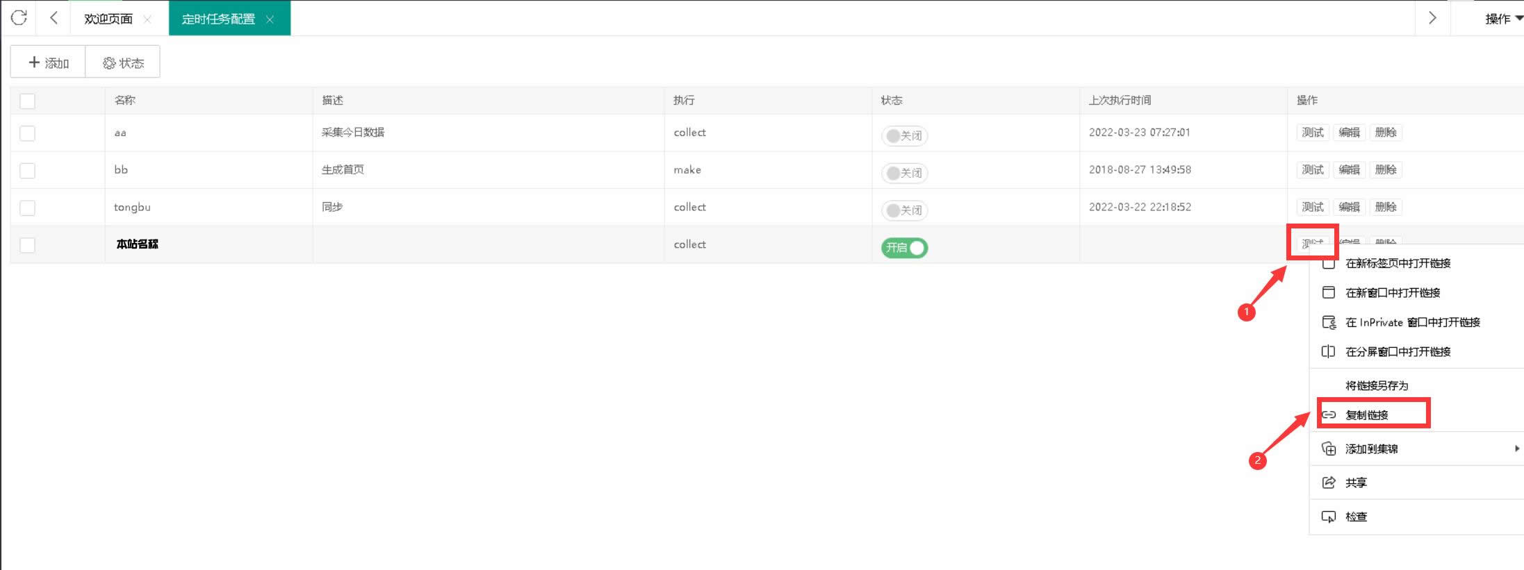Select 在 InPrivate 窗口中打开链接 option

[x=1412, y=322]
